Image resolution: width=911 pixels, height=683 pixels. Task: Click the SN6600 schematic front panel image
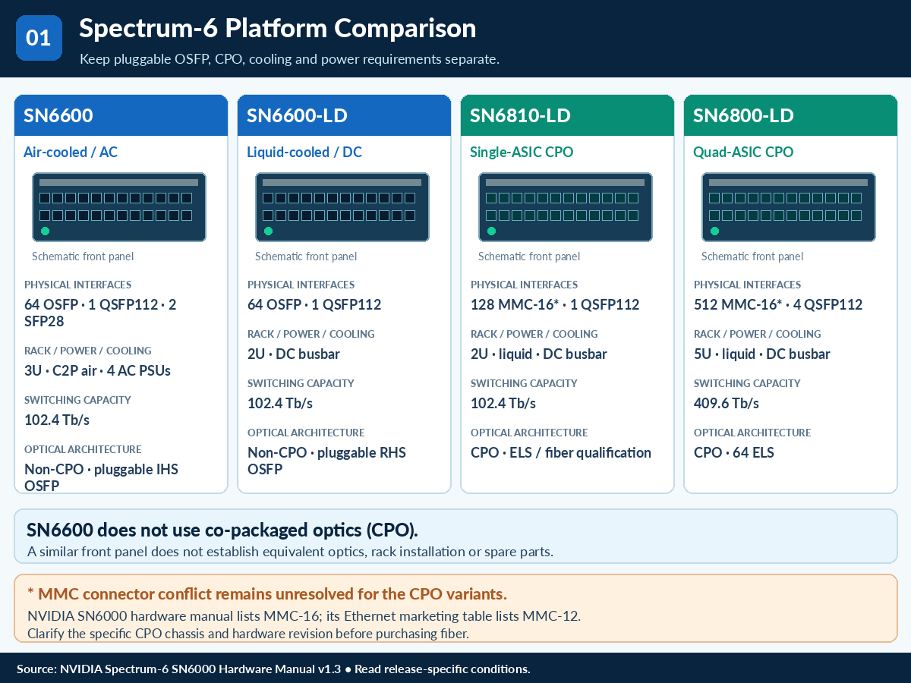[x=119, y=207]
